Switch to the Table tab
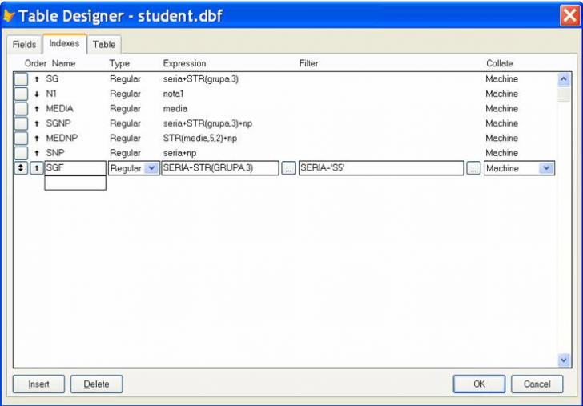 tap(104, 45)
